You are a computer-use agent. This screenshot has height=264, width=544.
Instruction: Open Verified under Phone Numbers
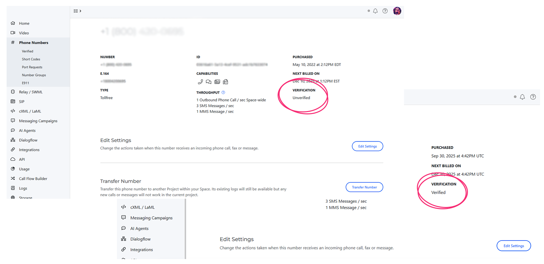coord(28,51)
